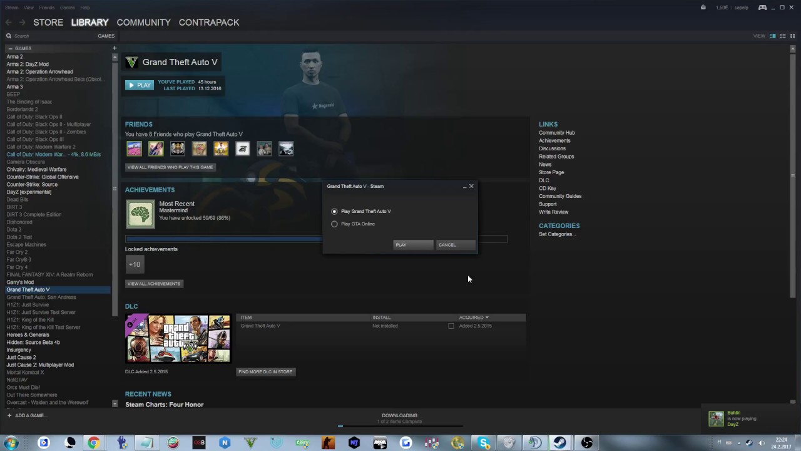801x451 pixels.
Task: Click the plus icon beside ADD A GAME
Action: tap(9, 415)
